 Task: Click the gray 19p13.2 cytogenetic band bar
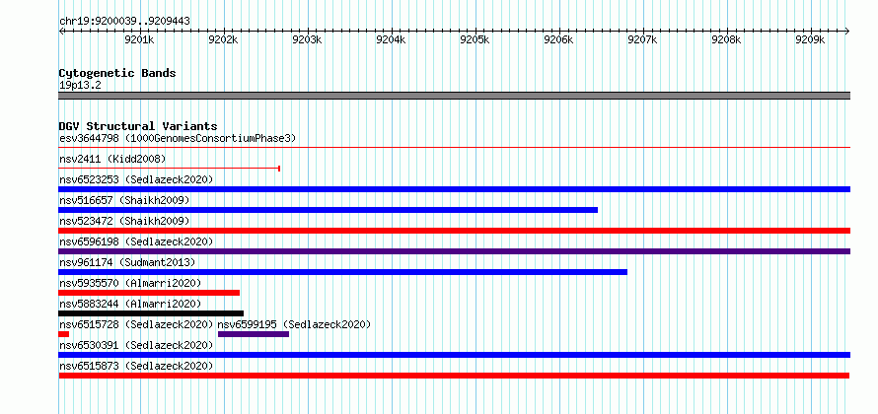coord(454,95)
